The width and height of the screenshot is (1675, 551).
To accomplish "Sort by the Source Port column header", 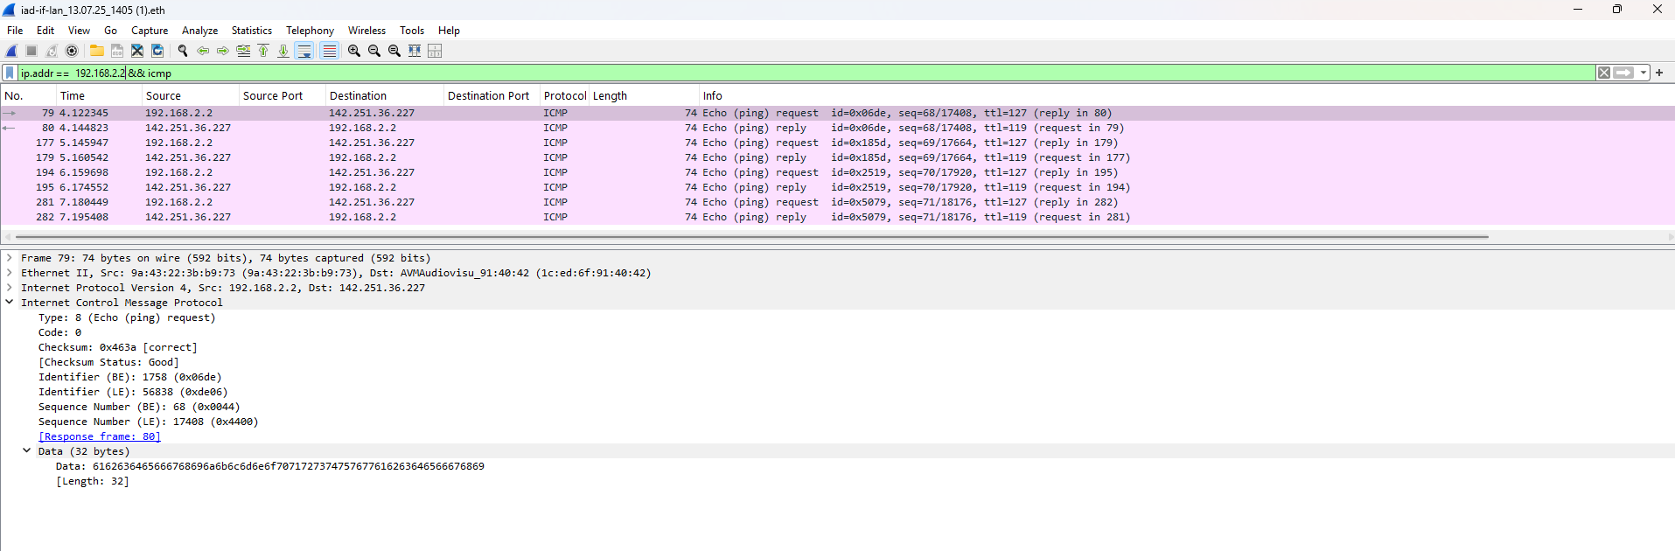I will (283, 95).
